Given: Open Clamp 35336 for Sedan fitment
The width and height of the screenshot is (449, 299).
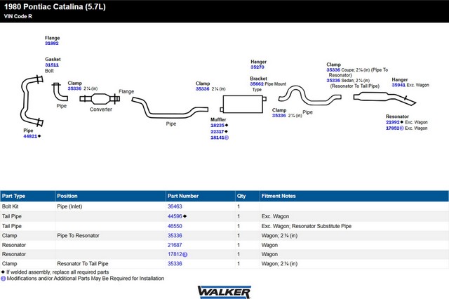Looking at the screenshot, I should [x=333, y=81].
